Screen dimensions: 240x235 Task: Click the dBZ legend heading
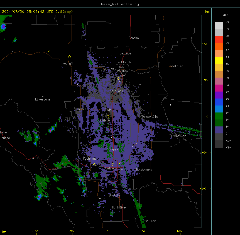226,15
